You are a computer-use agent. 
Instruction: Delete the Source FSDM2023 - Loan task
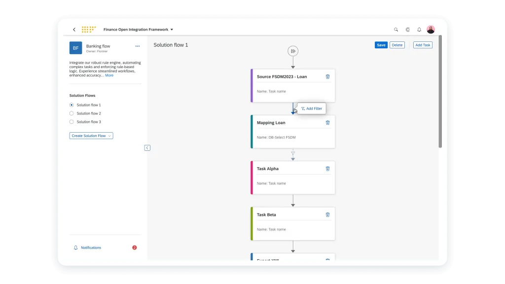click(327, 76)
